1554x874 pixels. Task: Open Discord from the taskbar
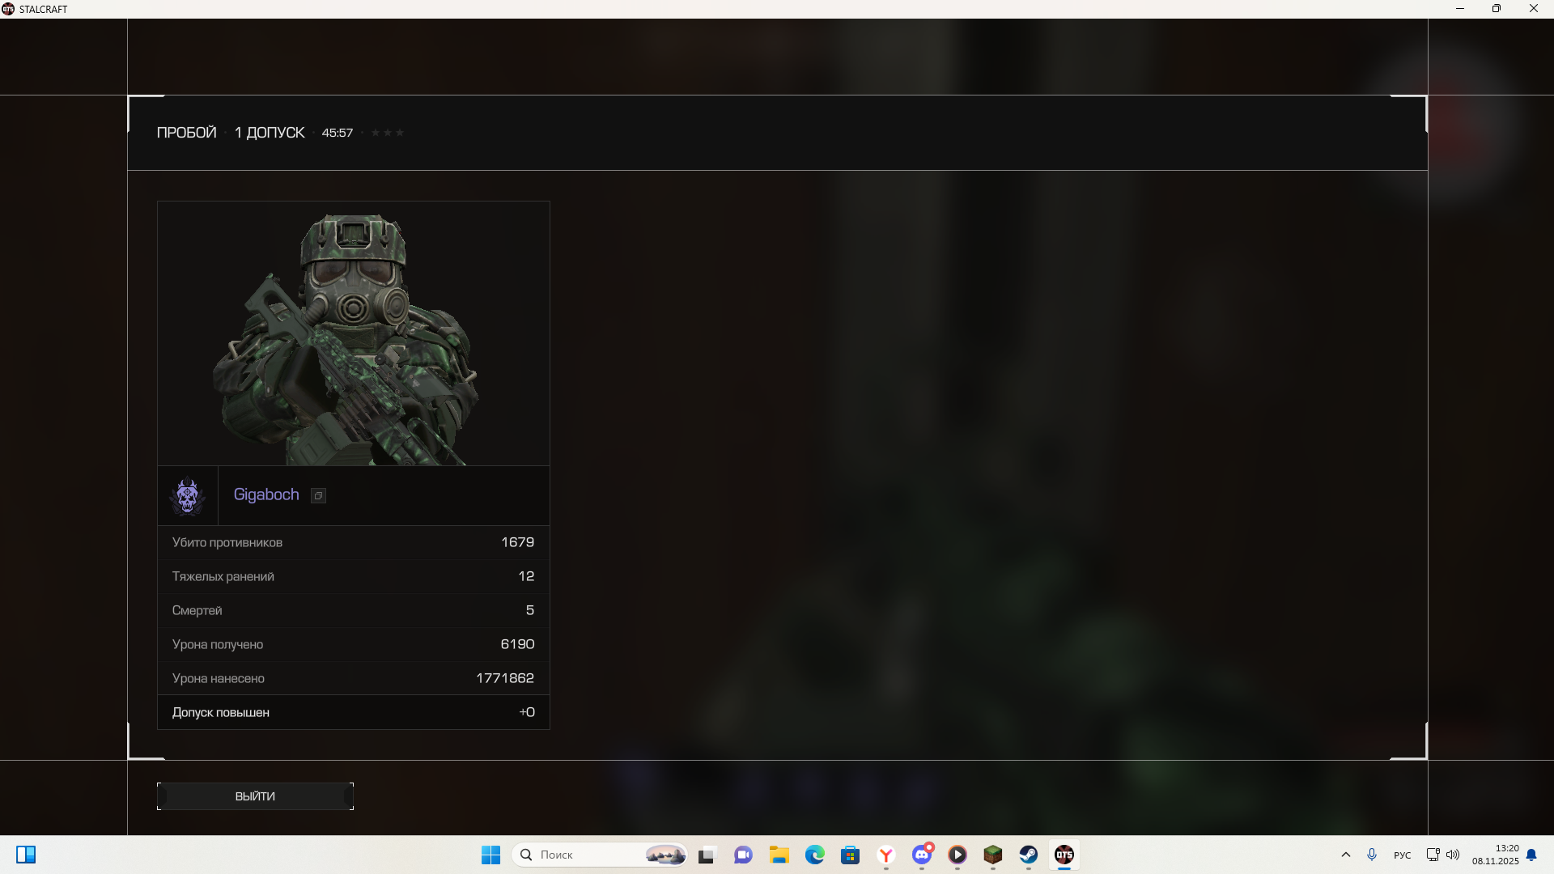pos(922,855)
